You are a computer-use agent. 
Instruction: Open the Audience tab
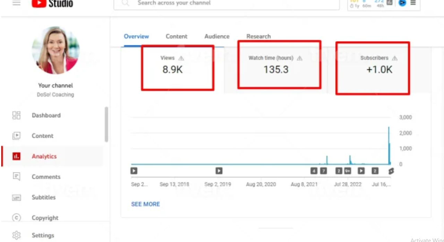tap(217, 36)
